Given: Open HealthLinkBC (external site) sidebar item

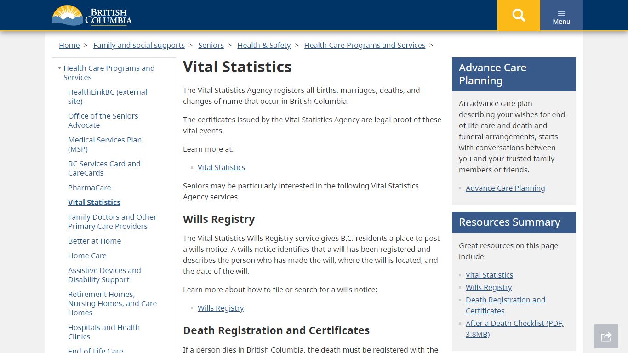Looking at the screenshot, I should [108, 97].
